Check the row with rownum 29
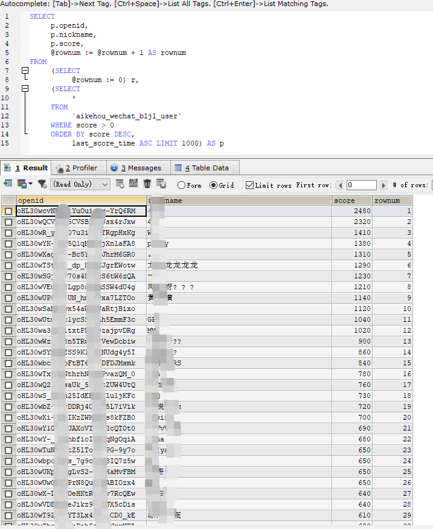The height and width of the screenshot is (529, 433). (x=8, y=516)
